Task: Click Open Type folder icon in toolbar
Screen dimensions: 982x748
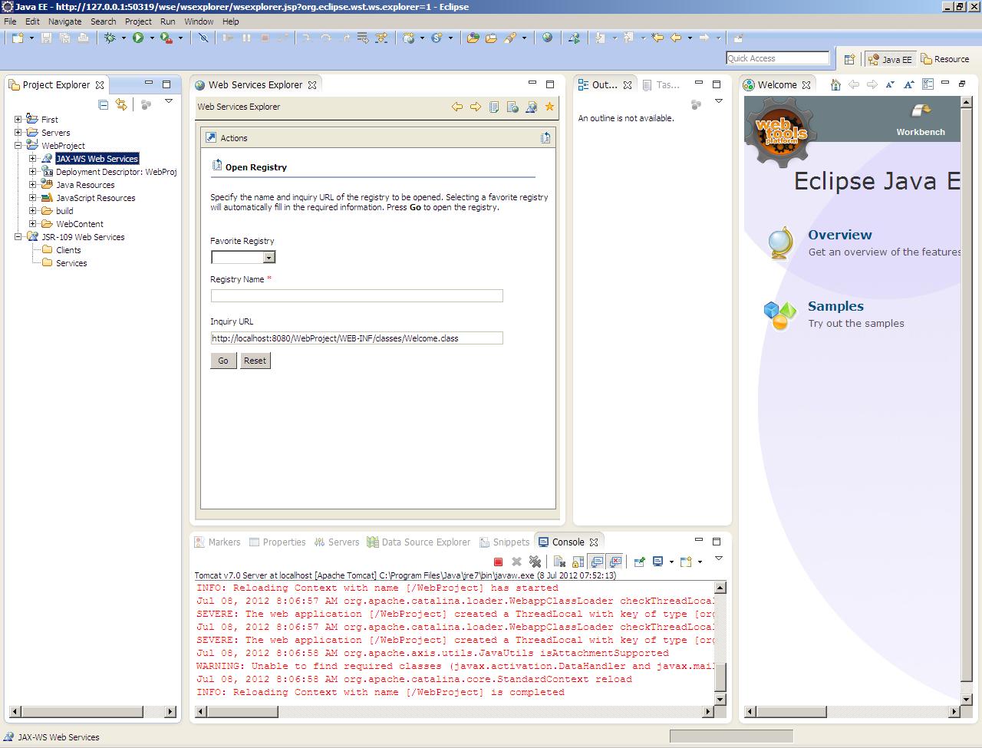Action: click(473, 38)
